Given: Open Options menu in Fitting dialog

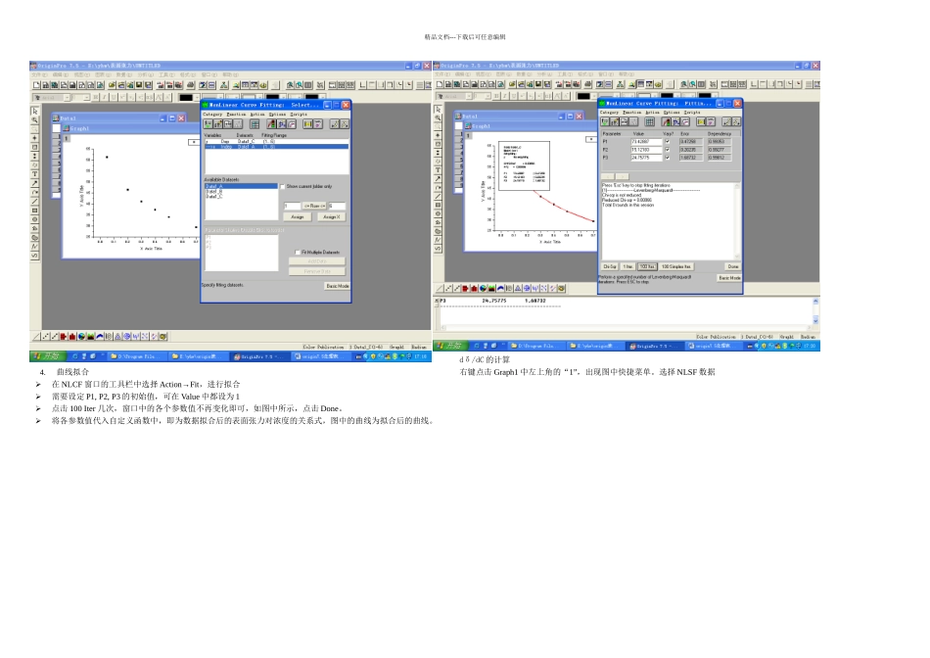Looking at the screenshot, I should coord(672,113).
